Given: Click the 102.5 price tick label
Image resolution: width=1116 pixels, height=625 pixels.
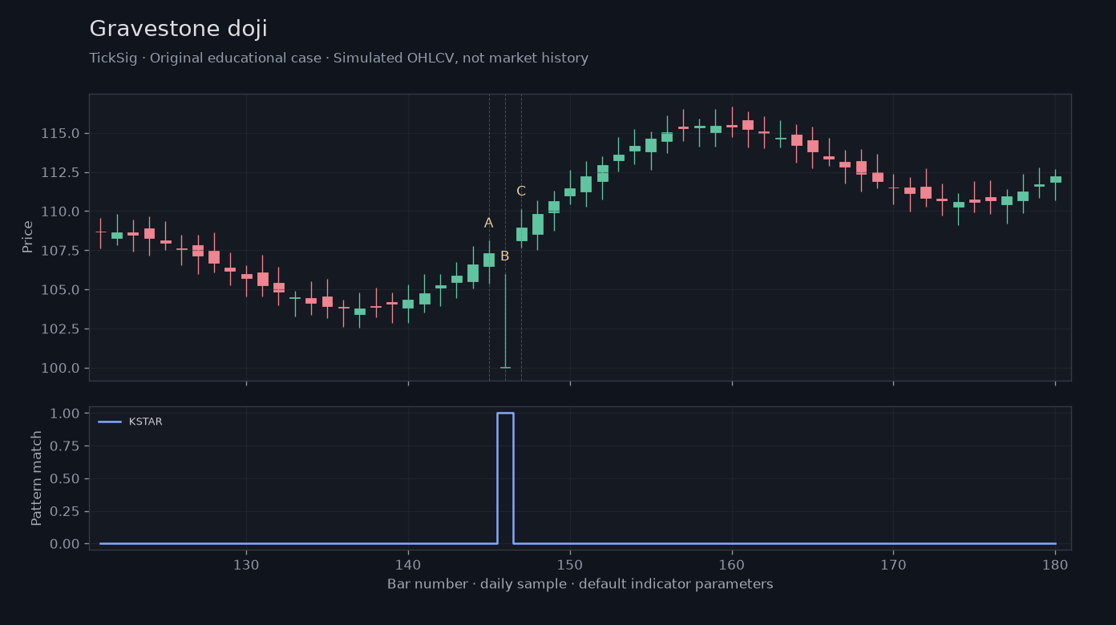Looking at the screenshot, I should click(x=60, y=329).
